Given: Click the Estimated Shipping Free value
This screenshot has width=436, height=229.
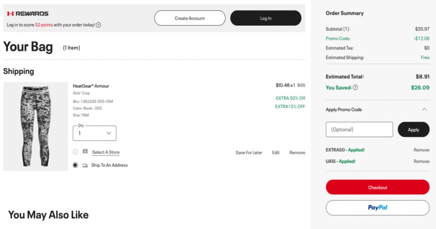Looking at the screenshot, I should pos(425,57).
